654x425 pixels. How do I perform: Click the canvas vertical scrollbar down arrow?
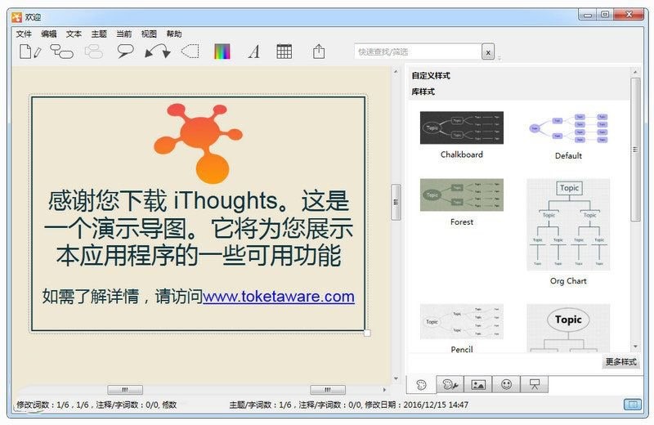coord(396,378)
